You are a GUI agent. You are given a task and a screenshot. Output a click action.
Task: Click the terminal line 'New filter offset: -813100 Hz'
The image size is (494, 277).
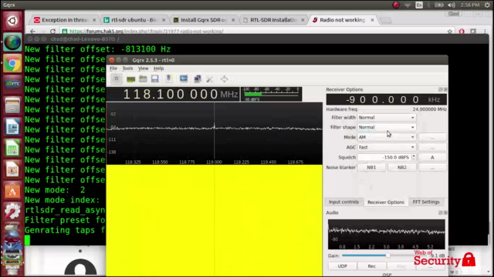pyautogui.click(x=98, y=49)
